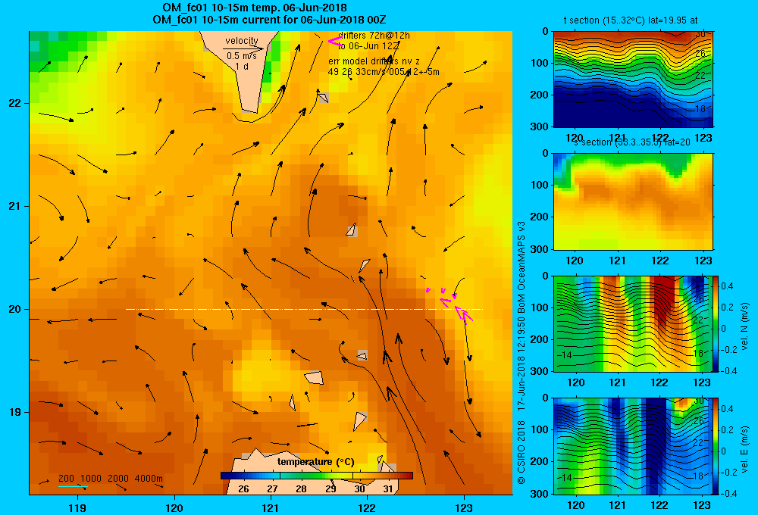This screenshot has width=758, height=515.
Task: Click the 't section (15..32°C) lat=19.95' title
Action: pyautogui.click(x=631, y=20)
